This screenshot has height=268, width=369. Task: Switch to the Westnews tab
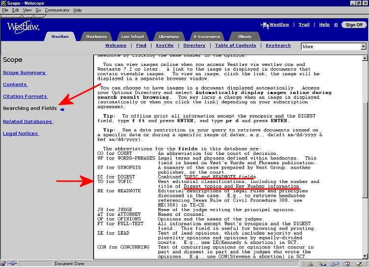coord(96,36)
